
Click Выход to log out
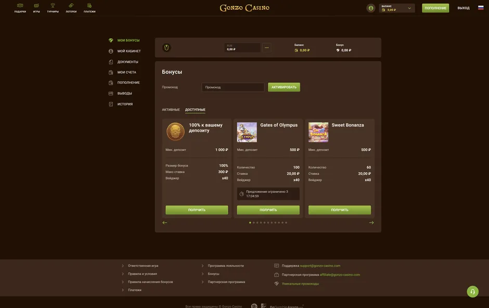464,8
